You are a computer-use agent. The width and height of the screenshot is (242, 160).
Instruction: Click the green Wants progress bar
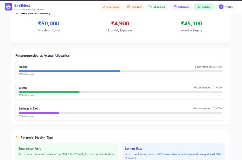(x=49, y=92)
